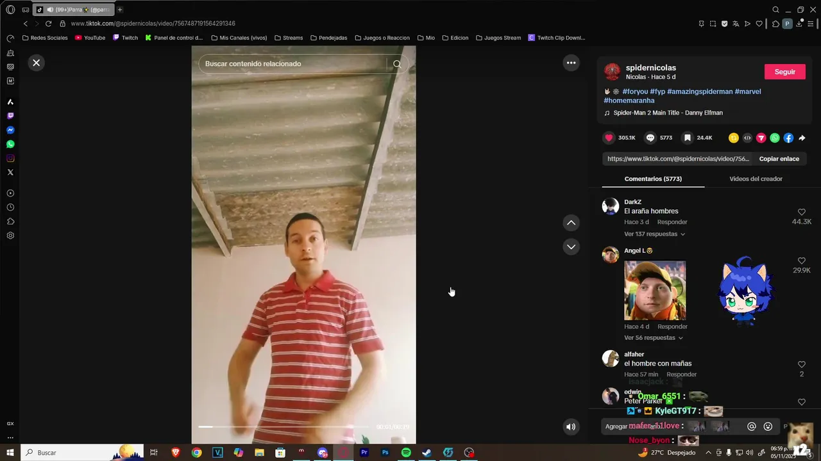Follow spidernicolas with the Seguir button
This screenshot has width=821, height=461.
(x=784, y=72)
